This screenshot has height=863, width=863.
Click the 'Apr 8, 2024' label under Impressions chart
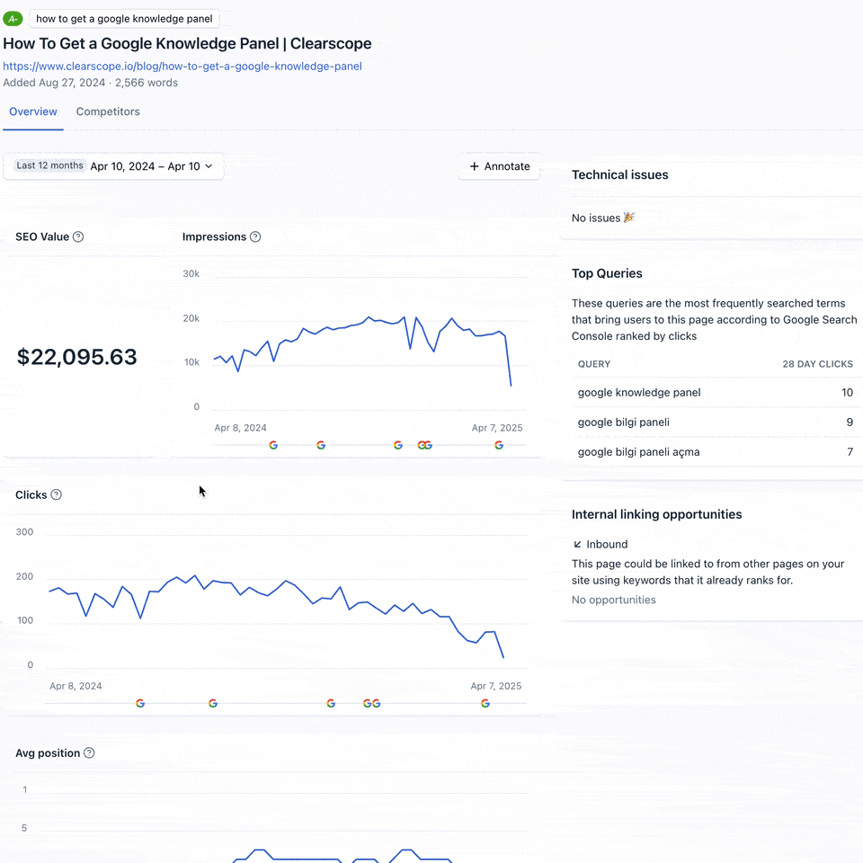tap(241, 428)
